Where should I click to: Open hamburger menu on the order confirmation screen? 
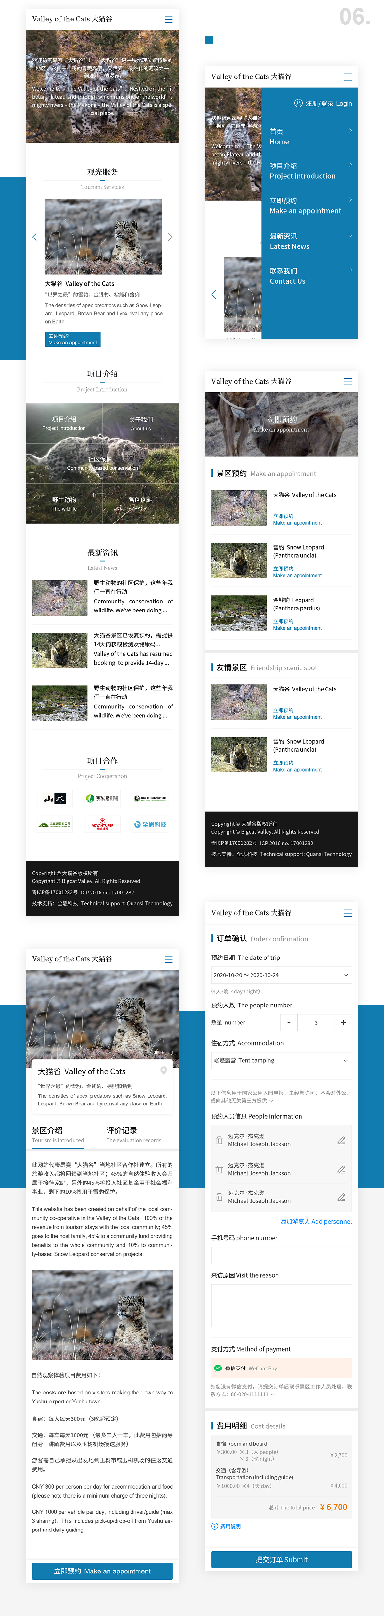click(x=348, y=913)
